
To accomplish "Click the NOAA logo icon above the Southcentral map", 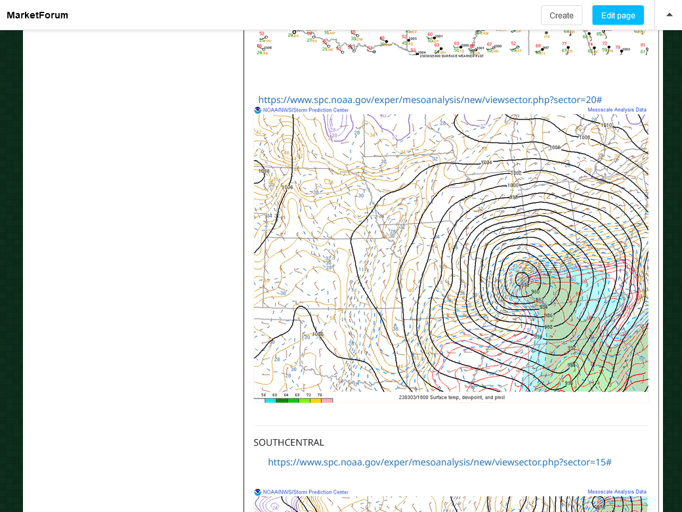I will pyautogui.click(x=257, y=492).
